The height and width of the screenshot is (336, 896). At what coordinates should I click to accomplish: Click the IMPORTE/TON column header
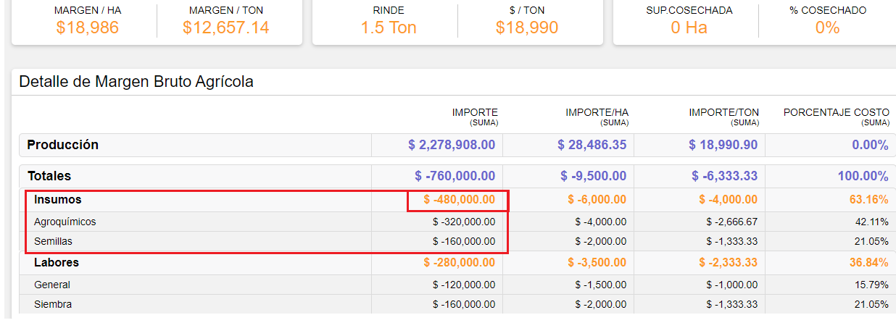click(x=723, y=113)
